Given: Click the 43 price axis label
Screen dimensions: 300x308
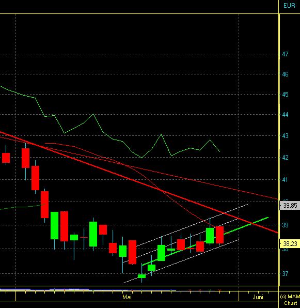Looking at the screenshot, I should (x=285, y=136).
